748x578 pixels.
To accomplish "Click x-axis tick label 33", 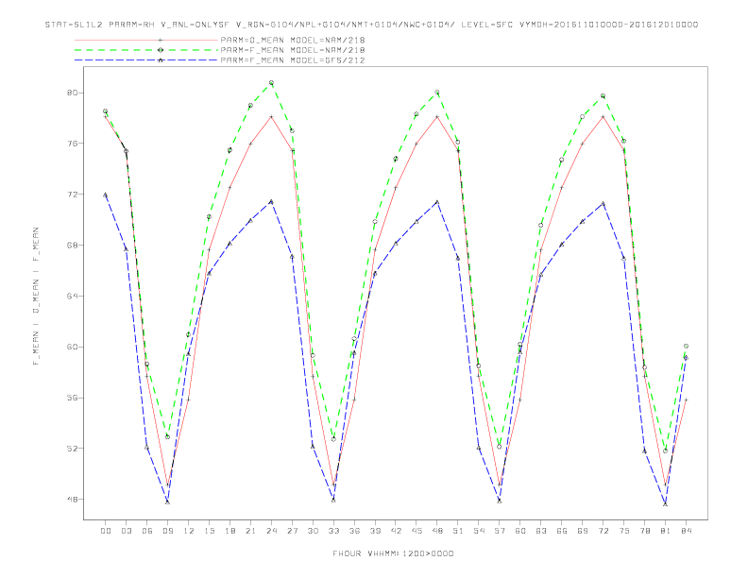I will (333, 531).
